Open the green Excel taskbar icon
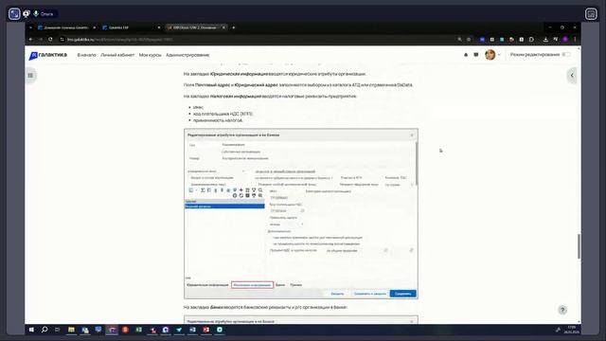606x341 pixels. pos(139,330)
